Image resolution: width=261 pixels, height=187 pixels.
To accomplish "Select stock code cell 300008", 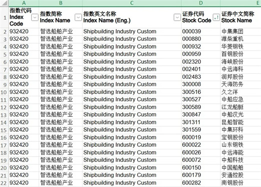I will click(x=201, y=85).
